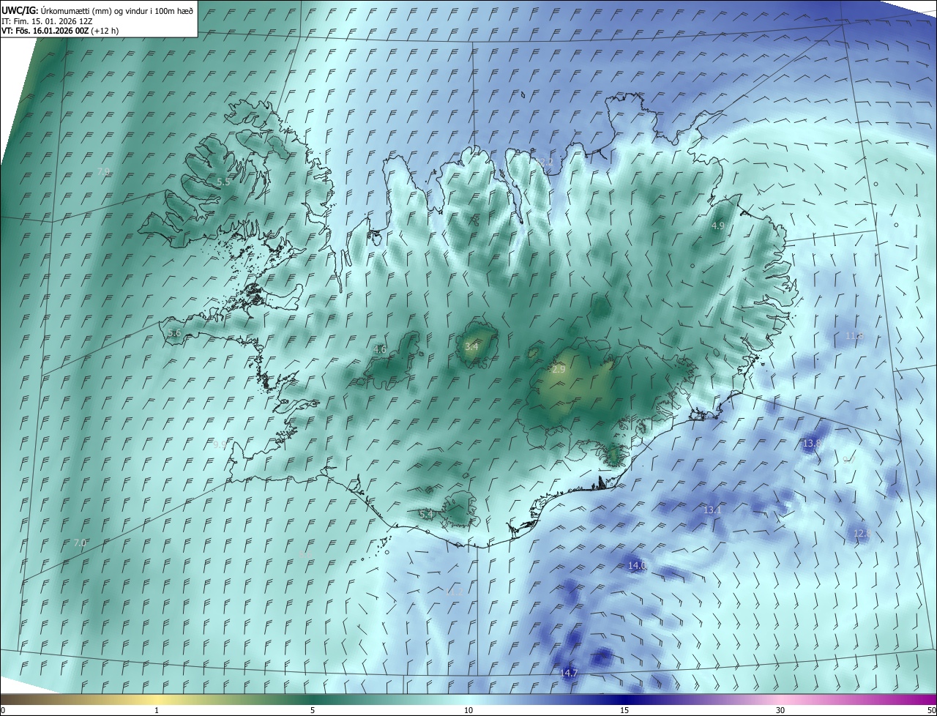Click the 4.6 value label

pos(379,350)
